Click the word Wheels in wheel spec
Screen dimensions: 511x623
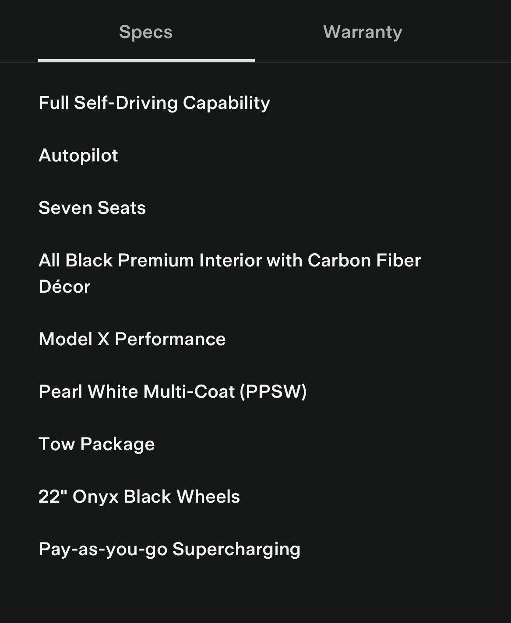pos(208,497)
